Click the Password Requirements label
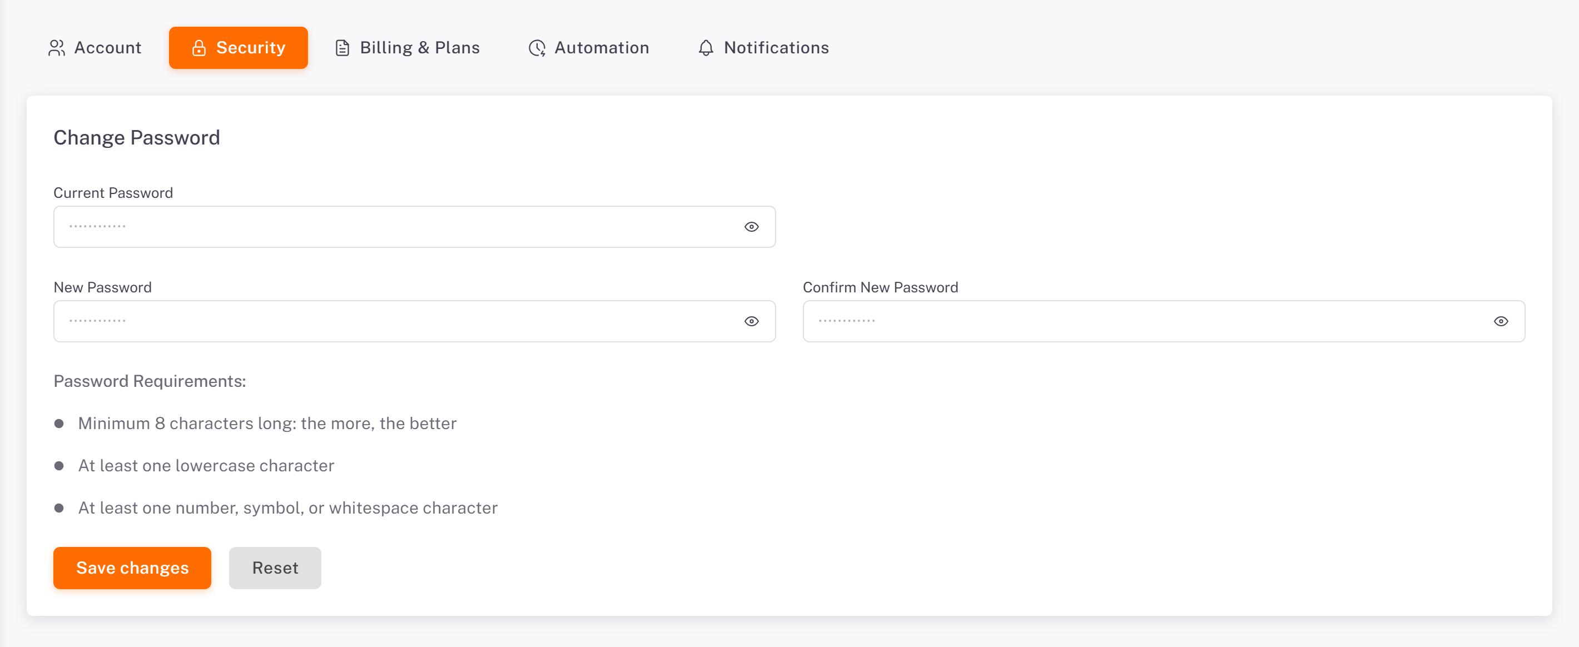The width and height of the screenshot is (1579, 647). (150, 381)
